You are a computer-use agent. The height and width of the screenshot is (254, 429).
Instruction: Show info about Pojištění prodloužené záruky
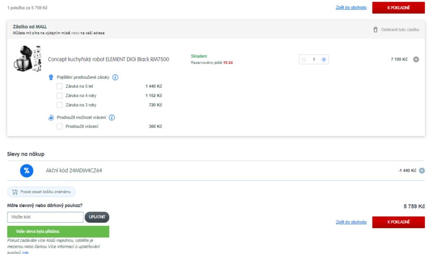coord(115,77)
